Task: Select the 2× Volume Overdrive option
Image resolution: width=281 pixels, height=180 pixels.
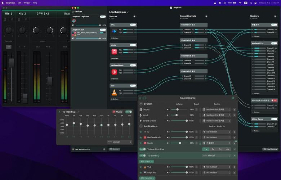Action: pyautogui.click(x=213, y=149)
